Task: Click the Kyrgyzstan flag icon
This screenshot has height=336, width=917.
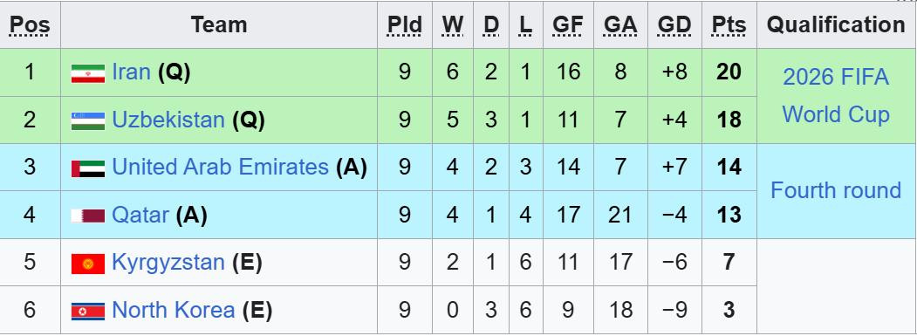Action: (88, 264)
